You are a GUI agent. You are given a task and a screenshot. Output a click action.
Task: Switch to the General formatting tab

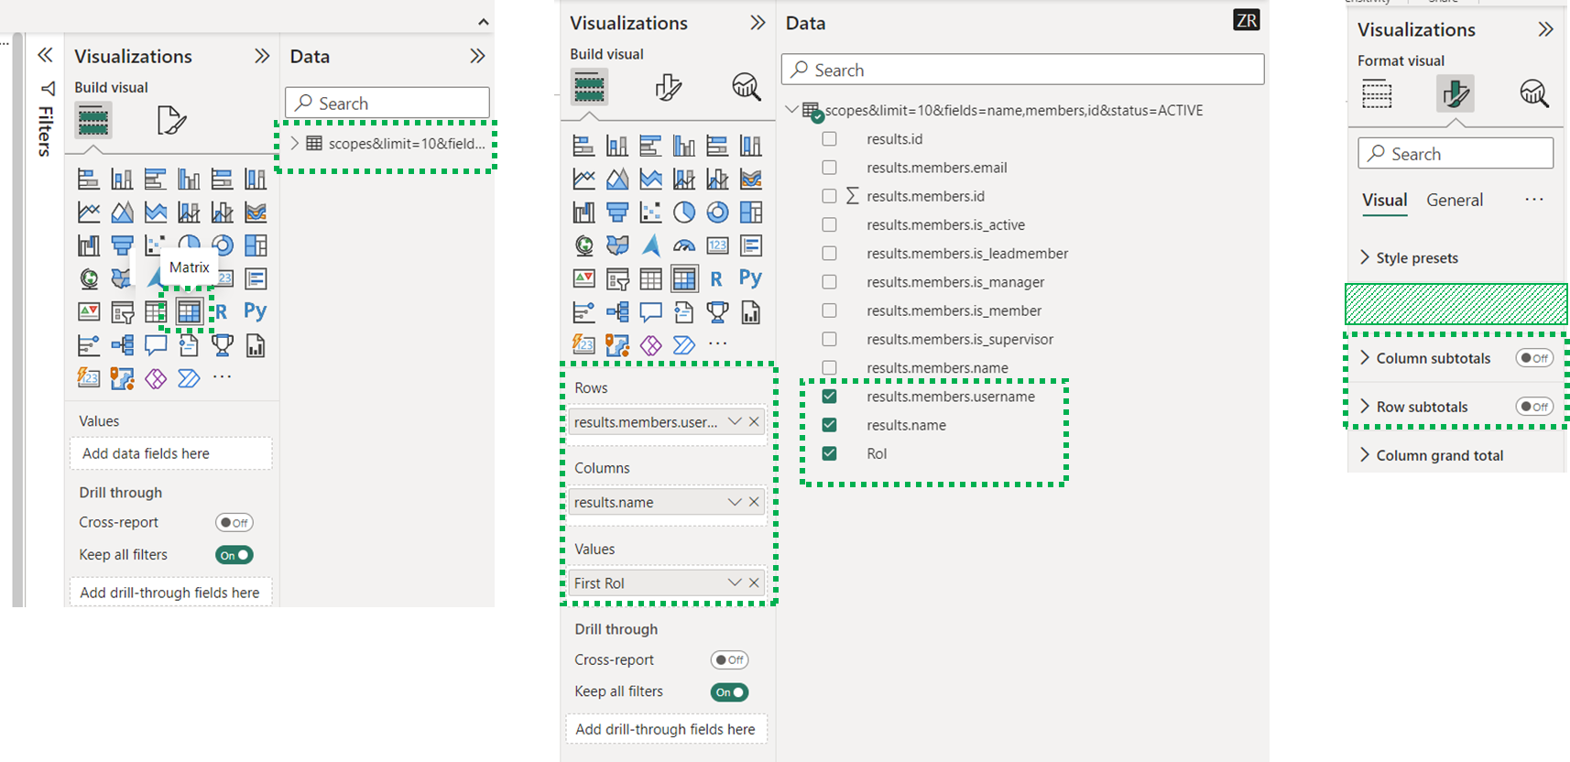pos(1454,200)
